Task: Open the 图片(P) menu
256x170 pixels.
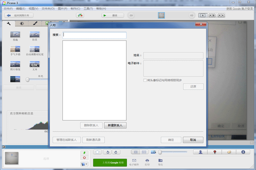Action: click(x=62, y=9)
